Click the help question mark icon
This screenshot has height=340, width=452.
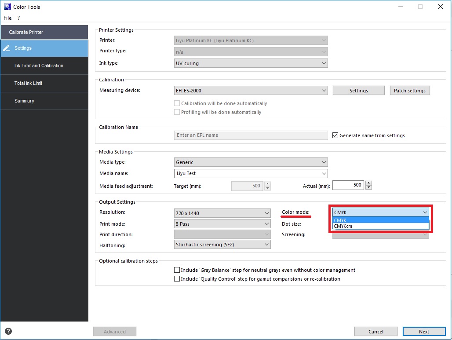[8, 331]
